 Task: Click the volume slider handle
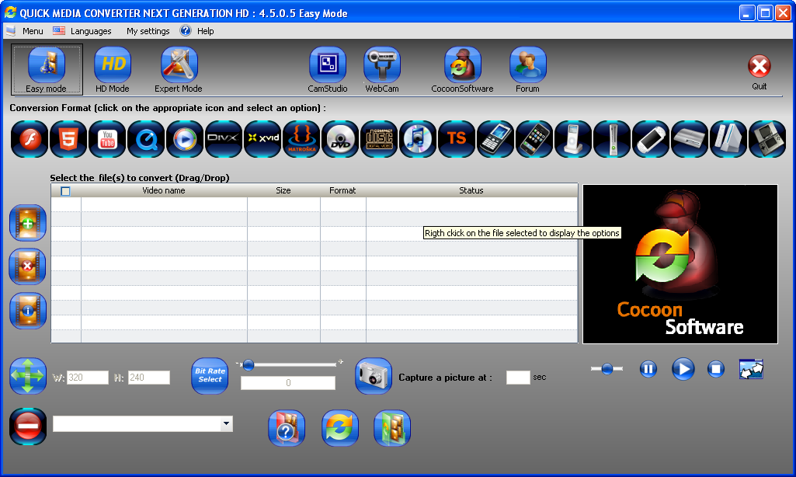(607, 369)
